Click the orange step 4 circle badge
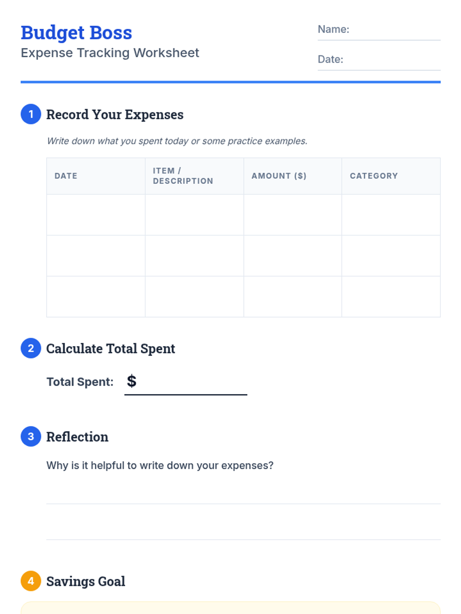 tap(31, 581)
